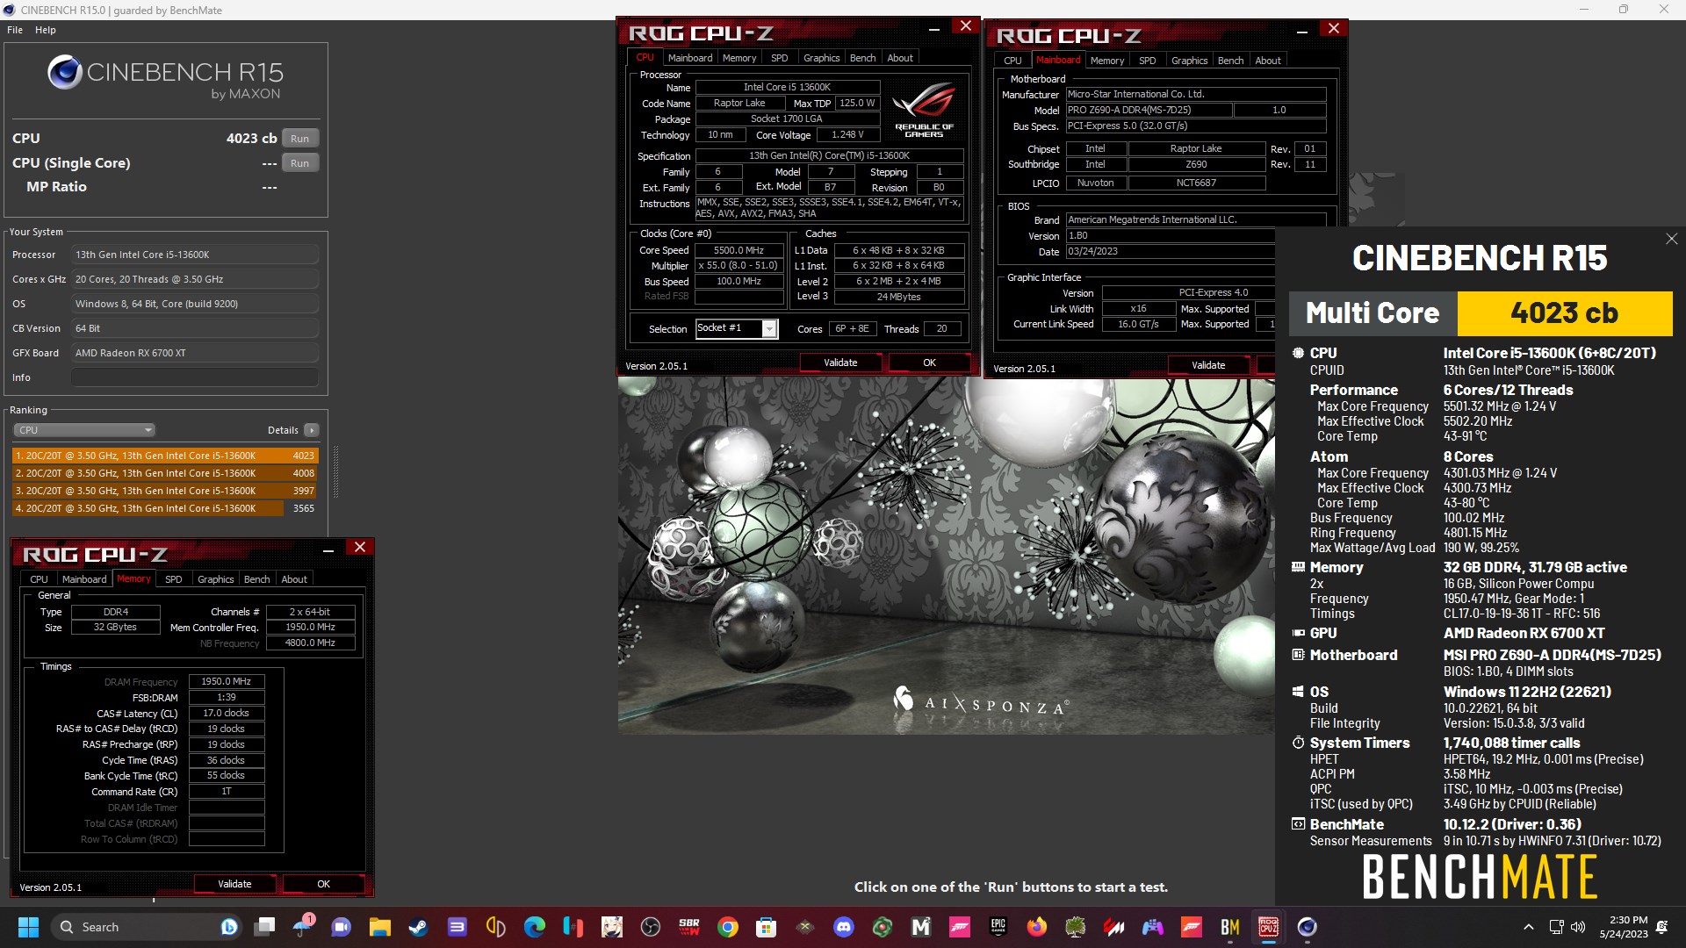Open clock and date flyout
1686x948 pixels.
(x=1624, y=927)
